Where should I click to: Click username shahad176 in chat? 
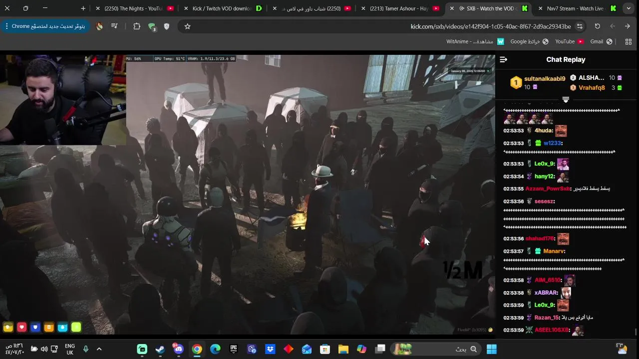(x=540, y=239)
